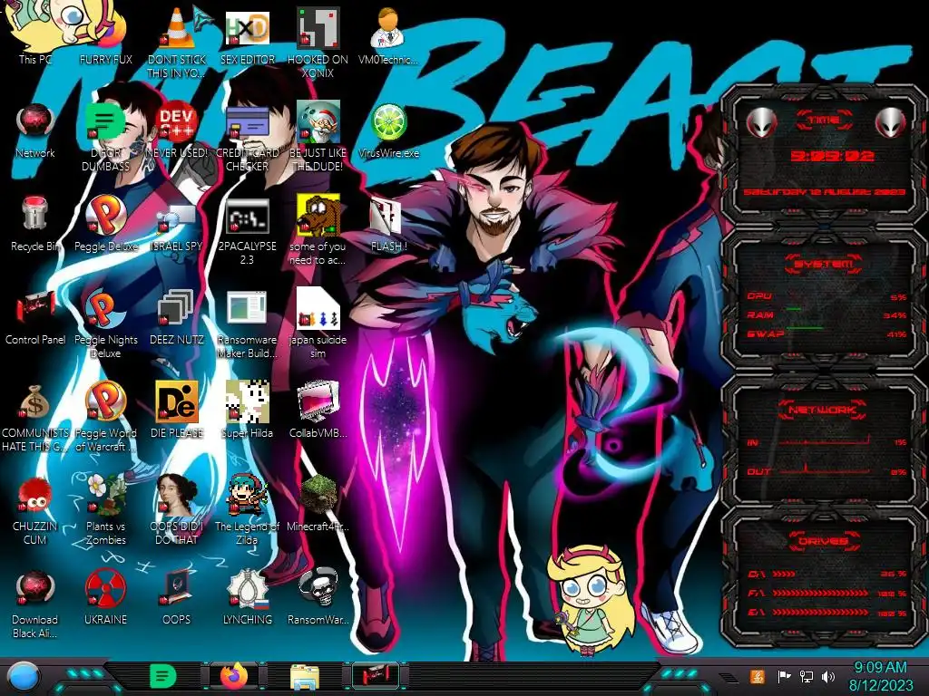Screen dimensions: 929x696
Task: Open File Explorer from taskbar
Action: (305, 677)
